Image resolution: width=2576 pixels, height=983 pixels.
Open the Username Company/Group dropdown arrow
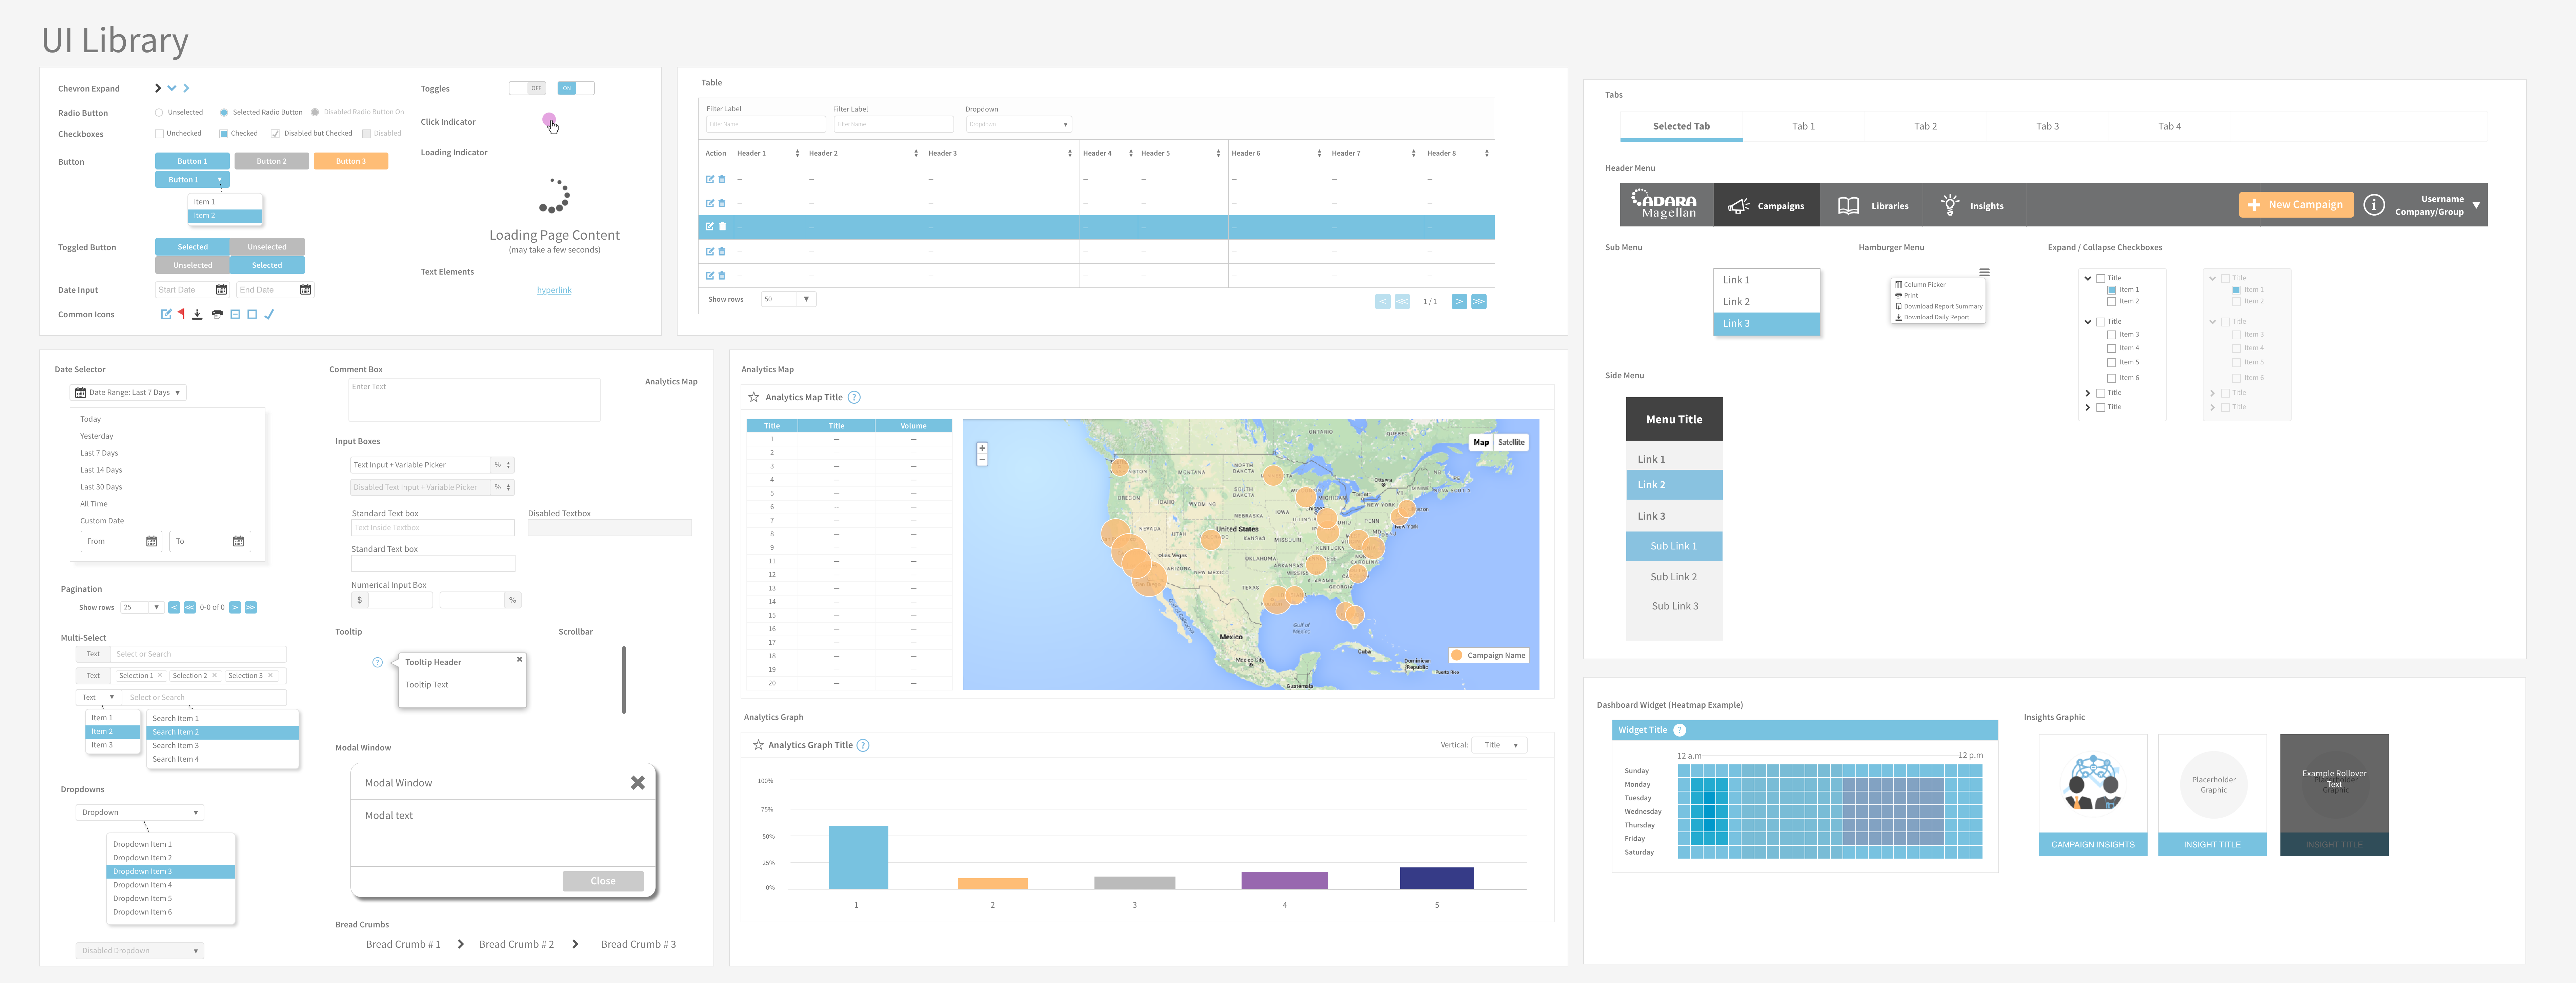pos(2476,205)
